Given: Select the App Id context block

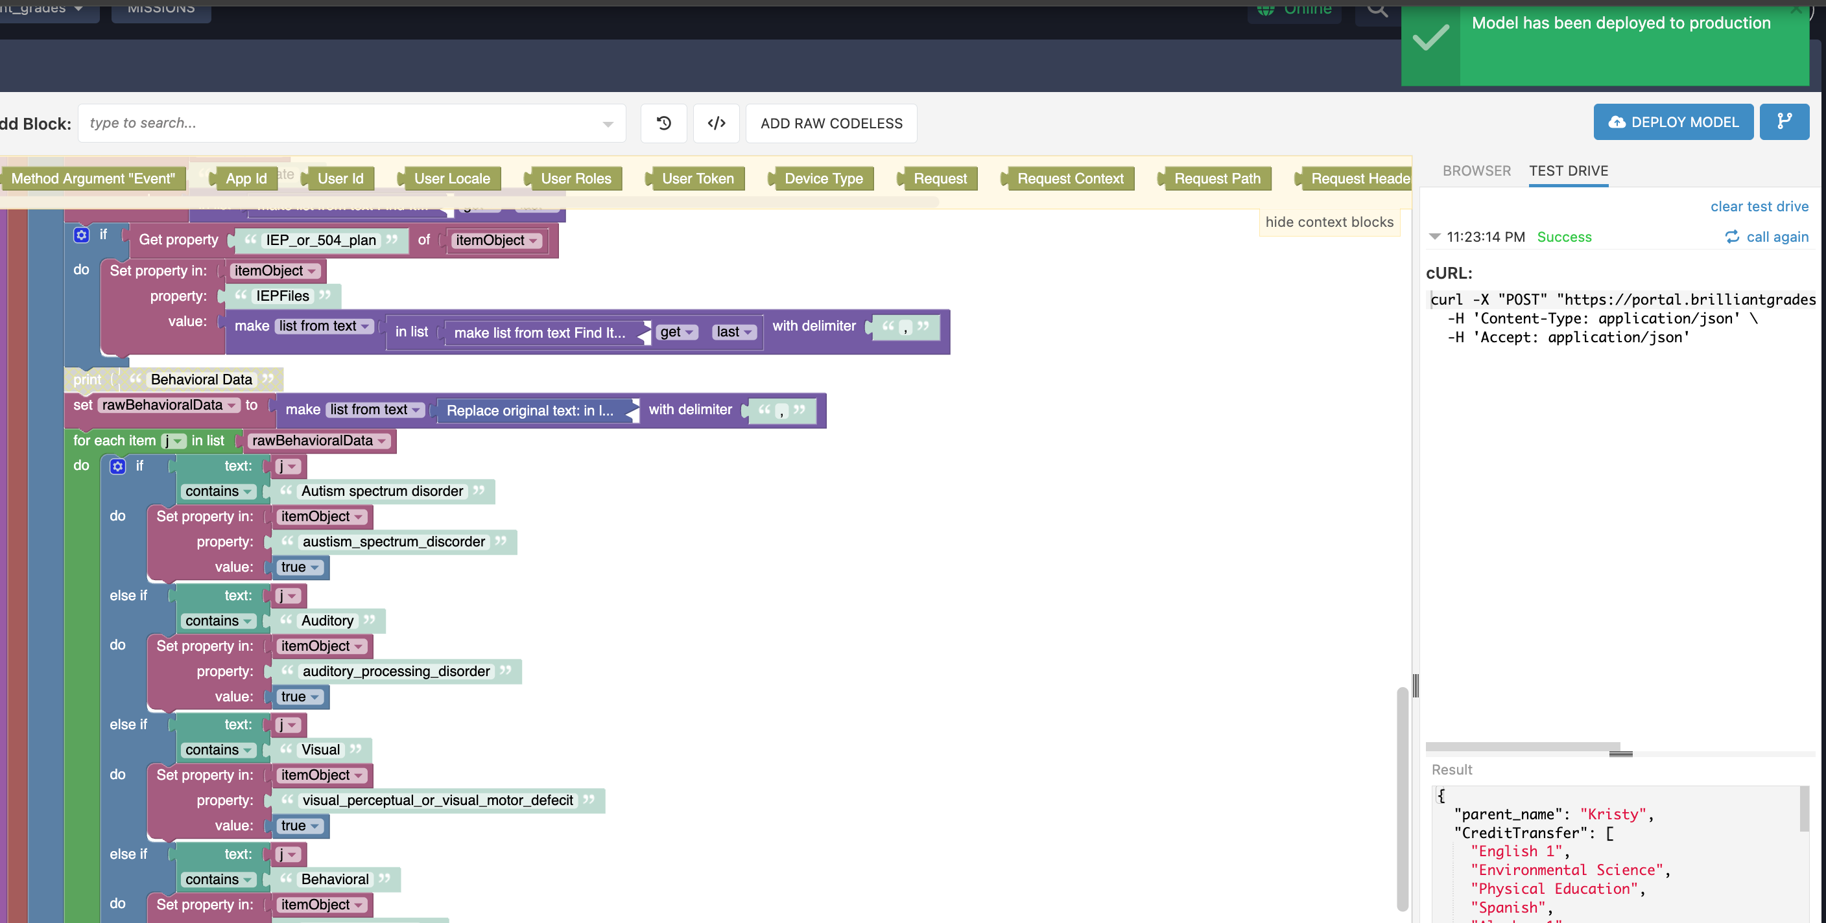Looking at the screenshot, I should coord(244,178).
